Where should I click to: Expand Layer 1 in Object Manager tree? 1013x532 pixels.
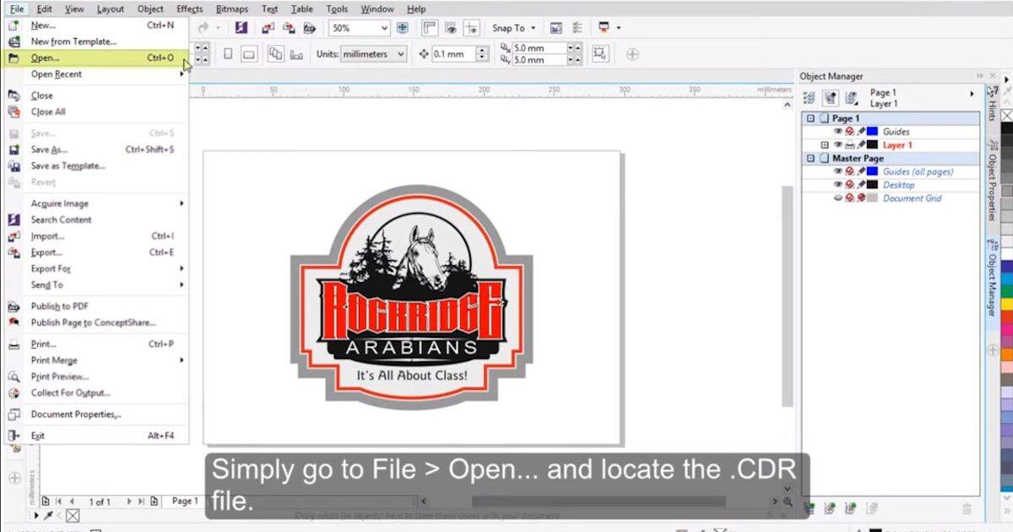[x=825, y=145]
